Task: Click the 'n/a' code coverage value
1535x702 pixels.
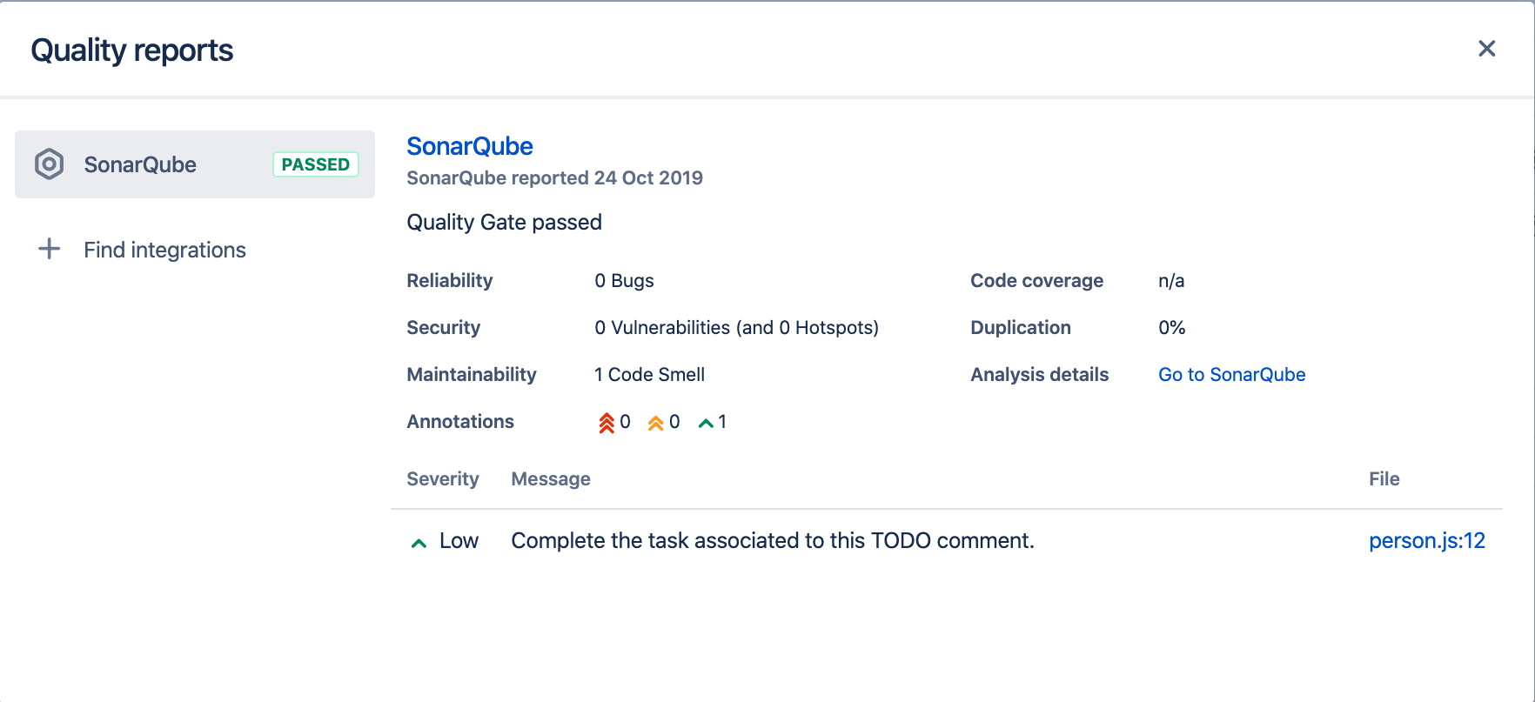Action: click(1171, 280)
